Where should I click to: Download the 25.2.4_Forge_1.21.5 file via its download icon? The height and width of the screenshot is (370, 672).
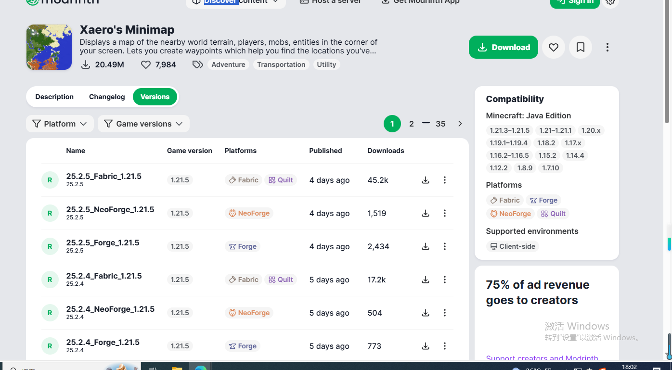click(426, 346)
